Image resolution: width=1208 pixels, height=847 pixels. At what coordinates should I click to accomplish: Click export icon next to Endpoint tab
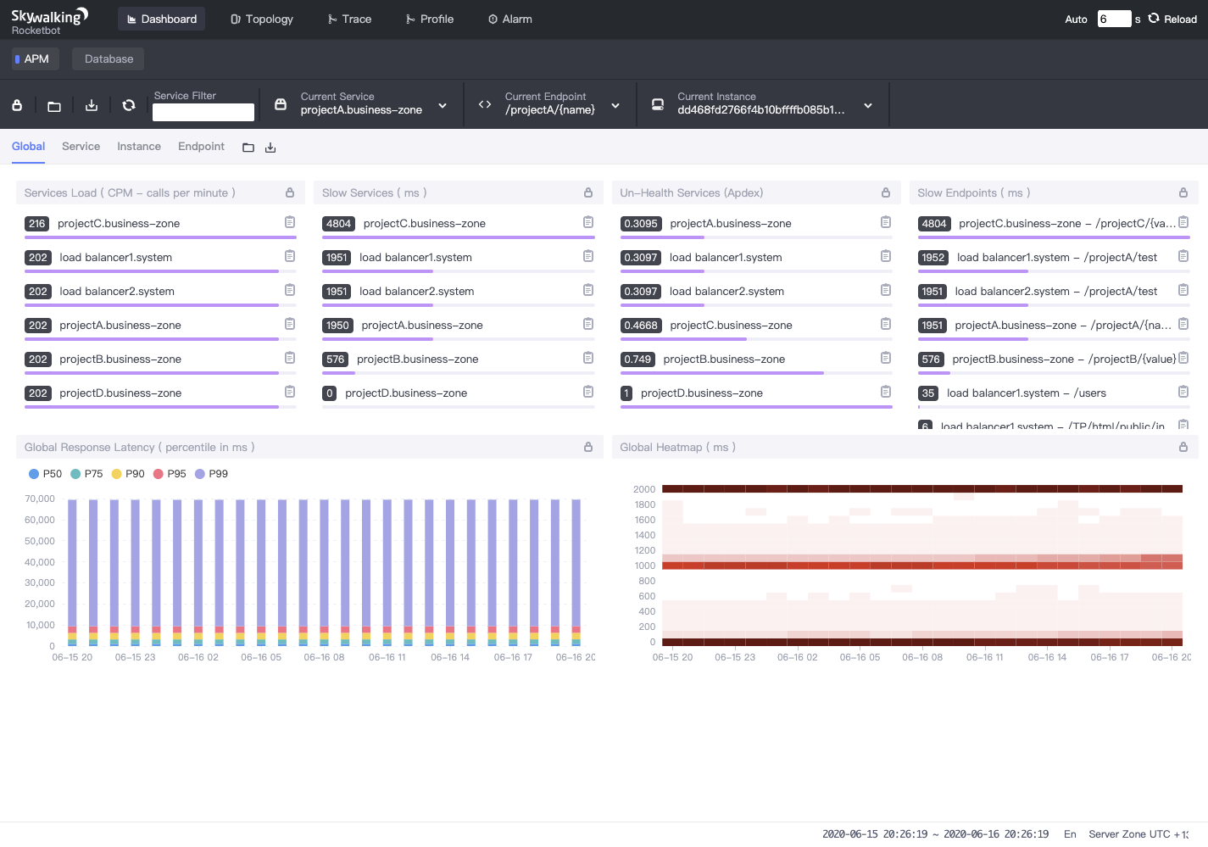270,148
